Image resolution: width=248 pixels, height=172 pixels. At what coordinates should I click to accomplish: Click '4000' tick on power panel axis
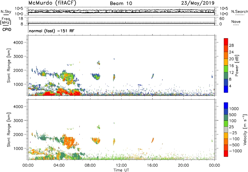(18, 43)
